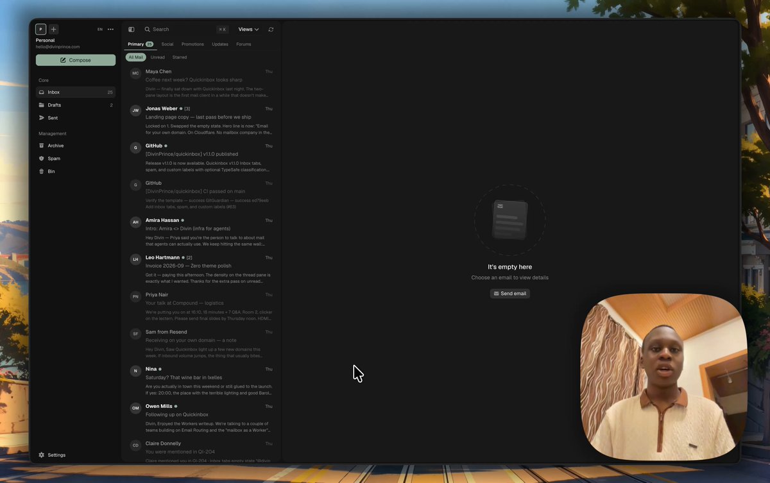Open "Your talk at Compound — logistics" email

[x=201, y=307]
